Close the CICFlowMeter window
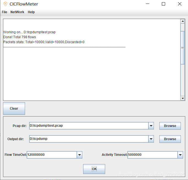Screen dimensions: 188x180 click(180, 4)
